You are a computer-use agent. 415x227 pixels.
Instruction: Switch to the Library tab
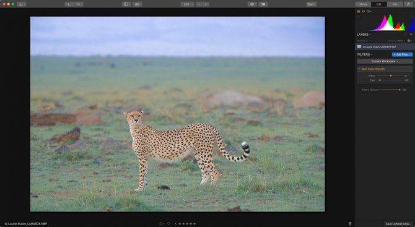tap(362, 4)
